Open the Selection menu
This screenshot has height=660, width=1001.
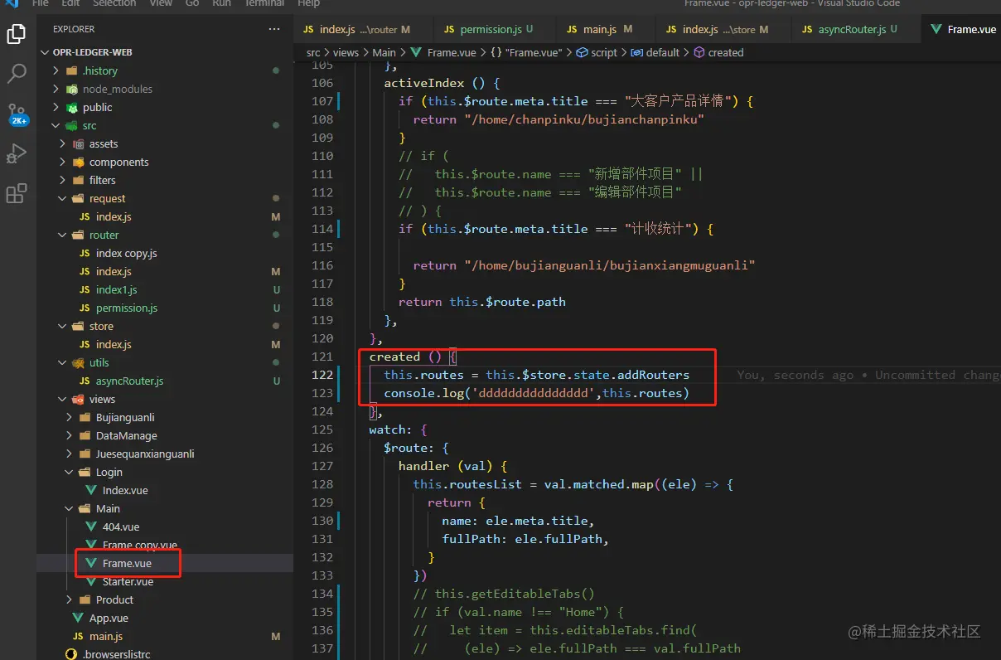pos(114,3)
